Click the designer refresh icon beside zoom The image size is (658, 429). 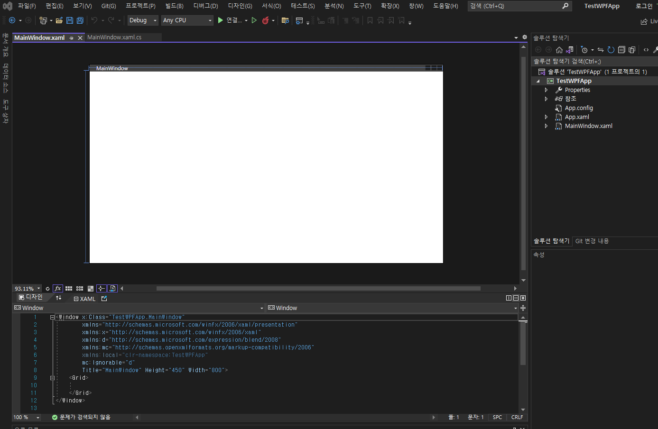point(47,288)
